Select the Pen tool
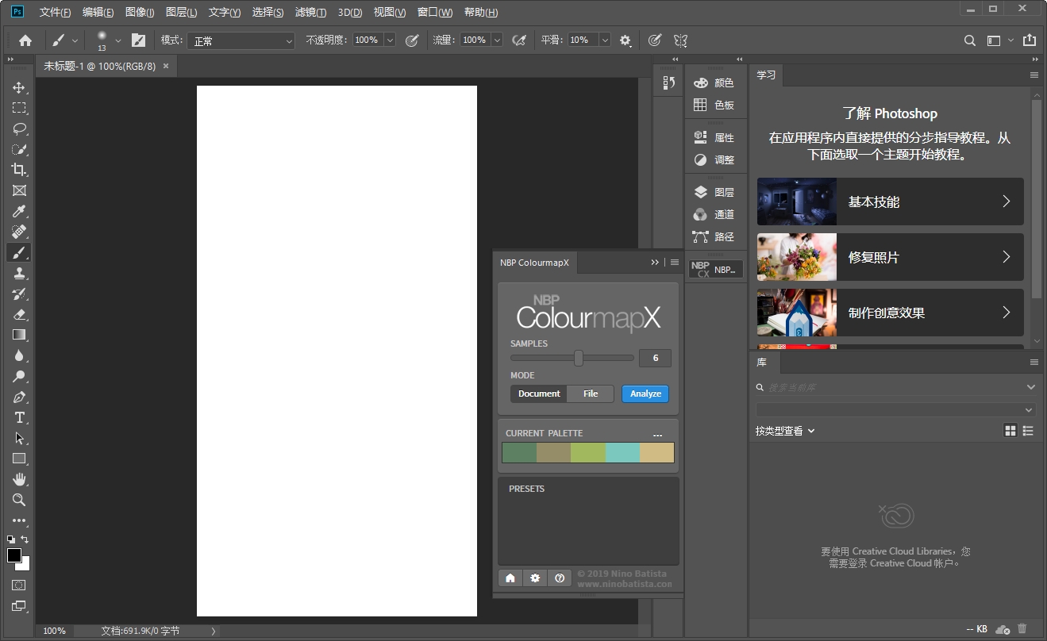Image resolution: width=1047 pixels, height=641 pixels. point(19,397)
